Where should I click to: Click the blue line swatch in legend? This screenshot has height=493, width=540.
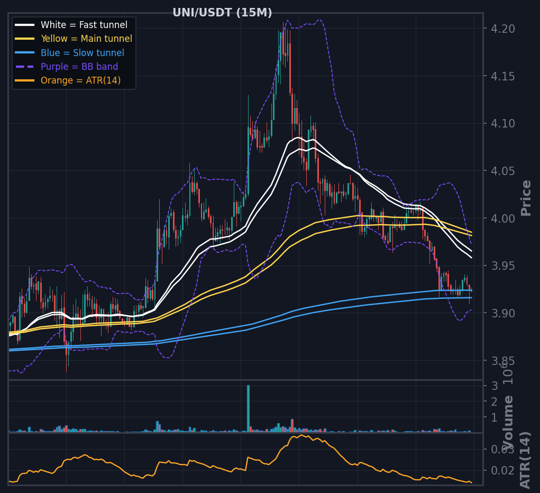point(24,53)
